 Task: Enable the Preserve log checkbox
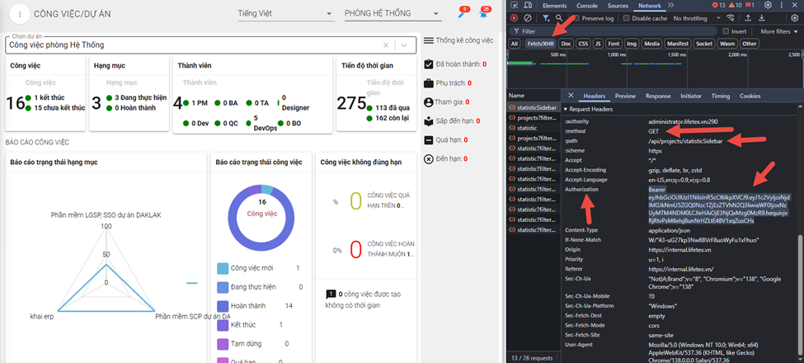point(576,17)
